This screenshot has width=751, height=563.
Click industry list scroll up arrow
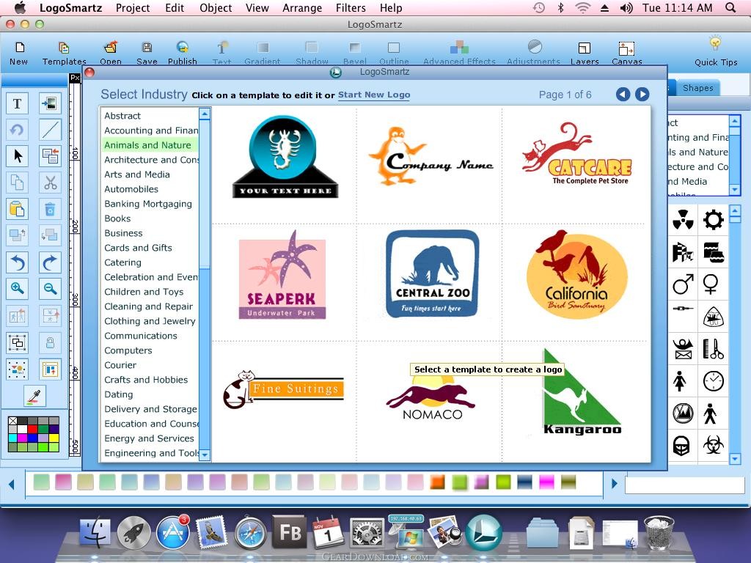pyautogui.click(x=205, y=114)
